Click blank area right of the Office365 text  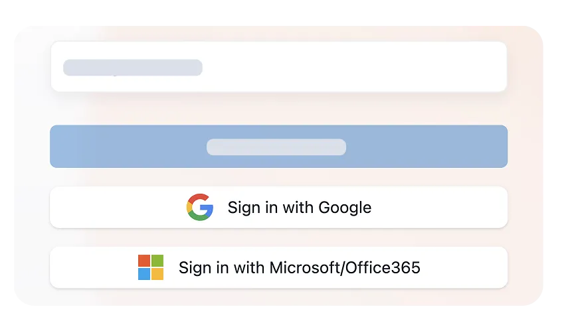click(464, 267)
